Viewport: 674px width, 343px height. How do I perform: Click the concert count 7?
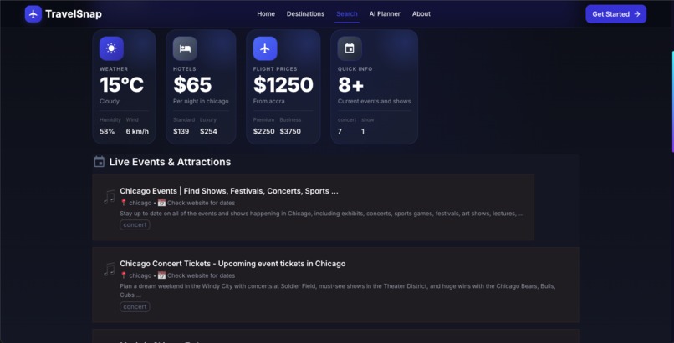pos(340,131)
